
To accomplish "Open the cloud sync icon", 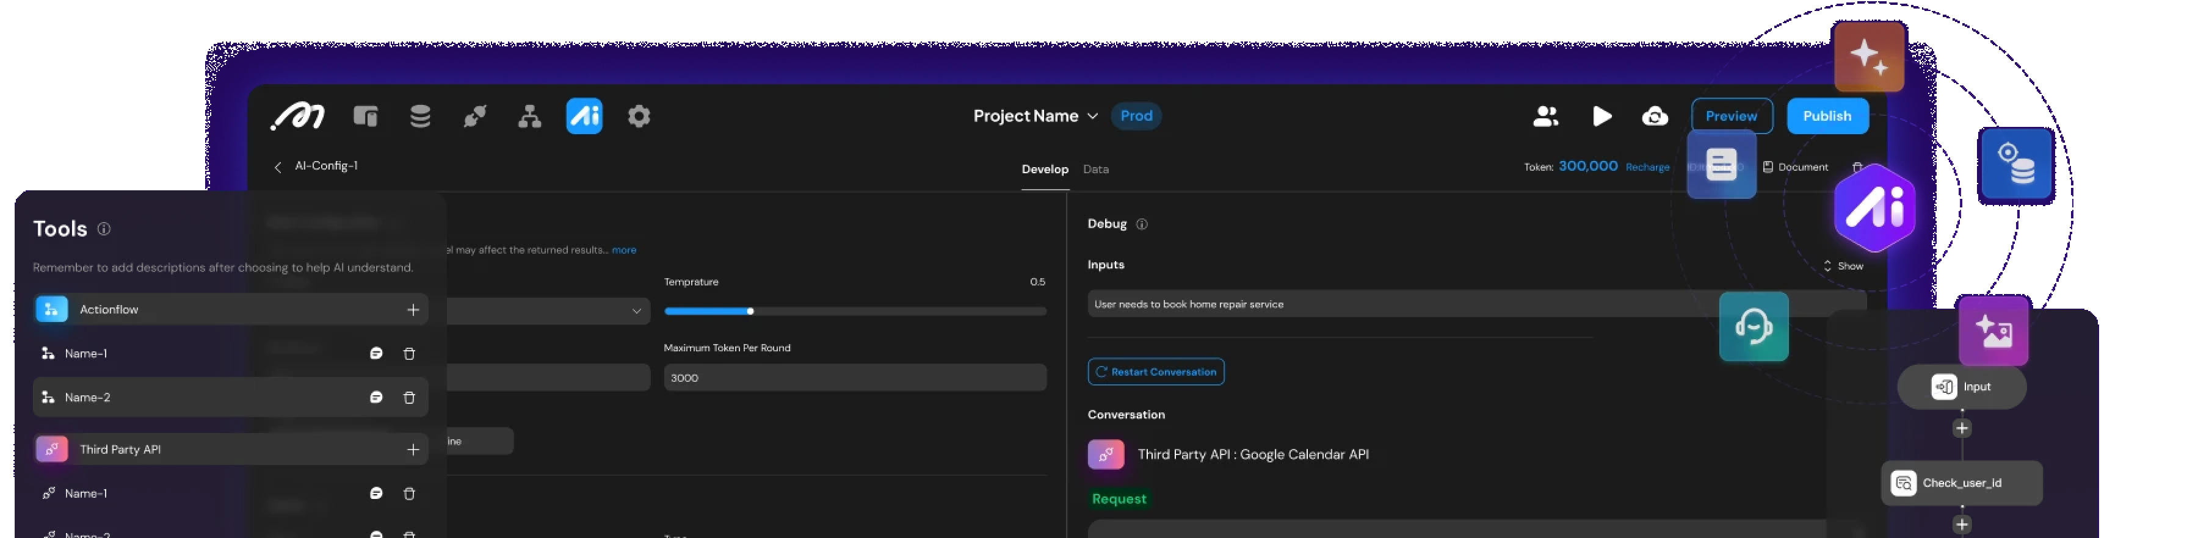I will pyautogui.click(x=1655, y=116).
